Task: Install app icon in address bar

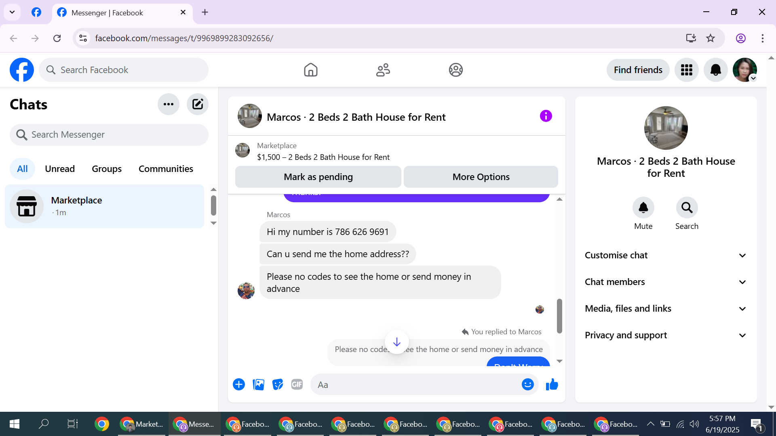Action: click(x=691, y=38)
